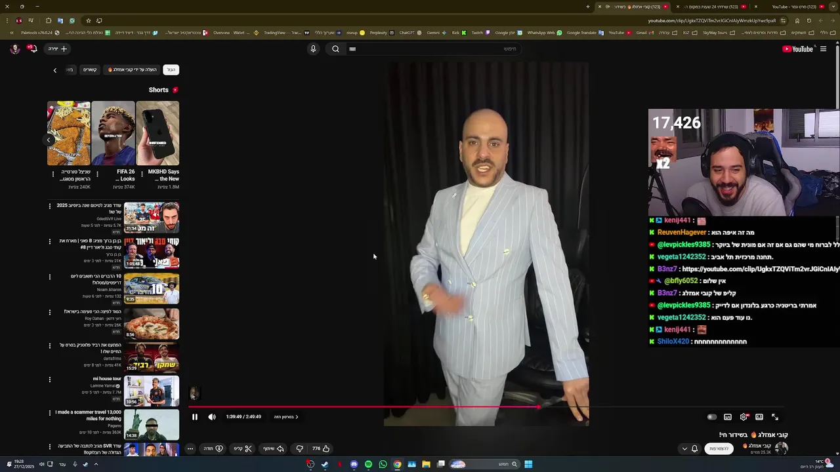
Task: Click the white subscribe button
Action: coord(719,448)
